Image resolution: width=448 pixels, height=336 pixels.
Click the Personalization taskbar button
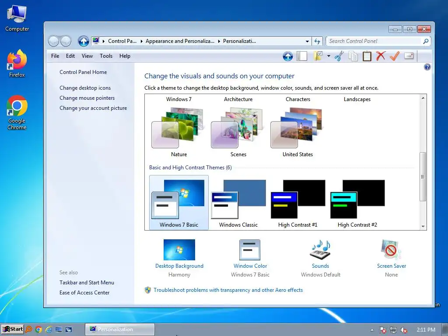tap(120, 329)
